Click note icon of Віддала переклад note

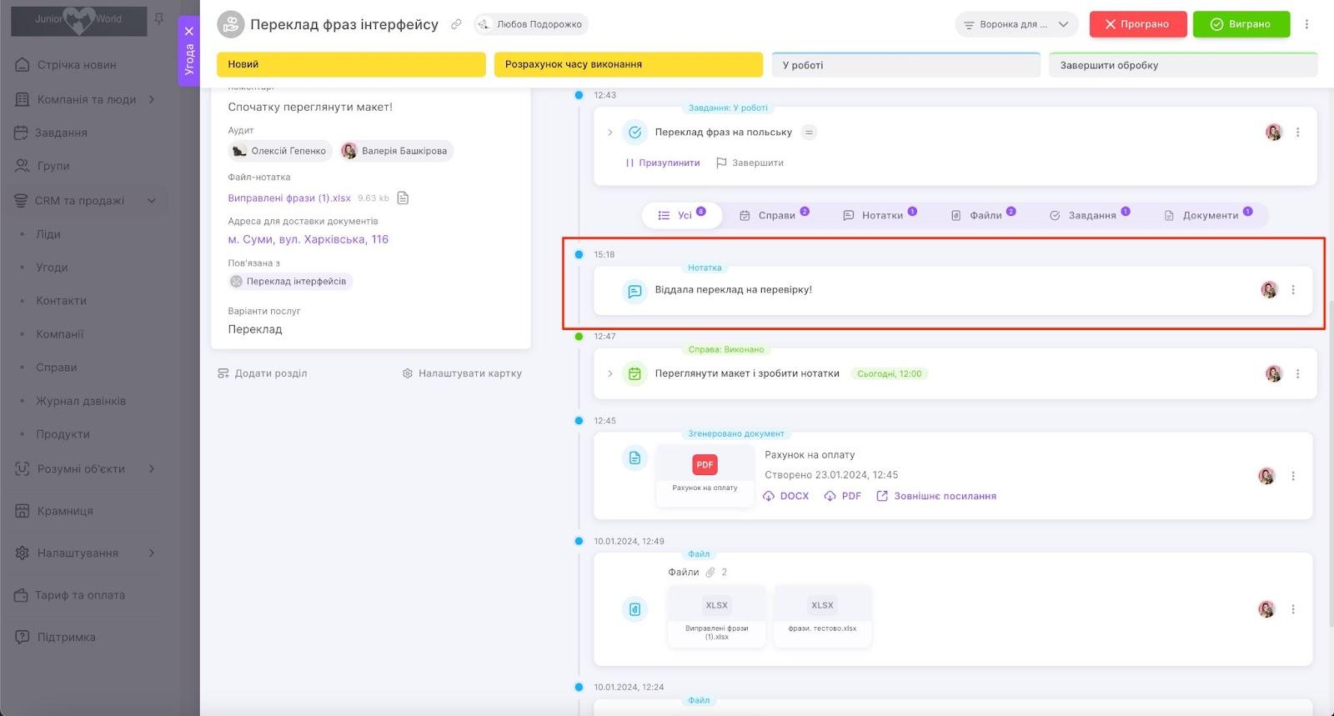point(634,291)
